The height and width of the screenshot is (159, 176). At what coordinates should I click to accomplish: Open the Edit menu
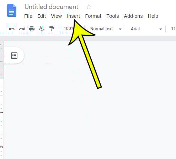[42, 16]
